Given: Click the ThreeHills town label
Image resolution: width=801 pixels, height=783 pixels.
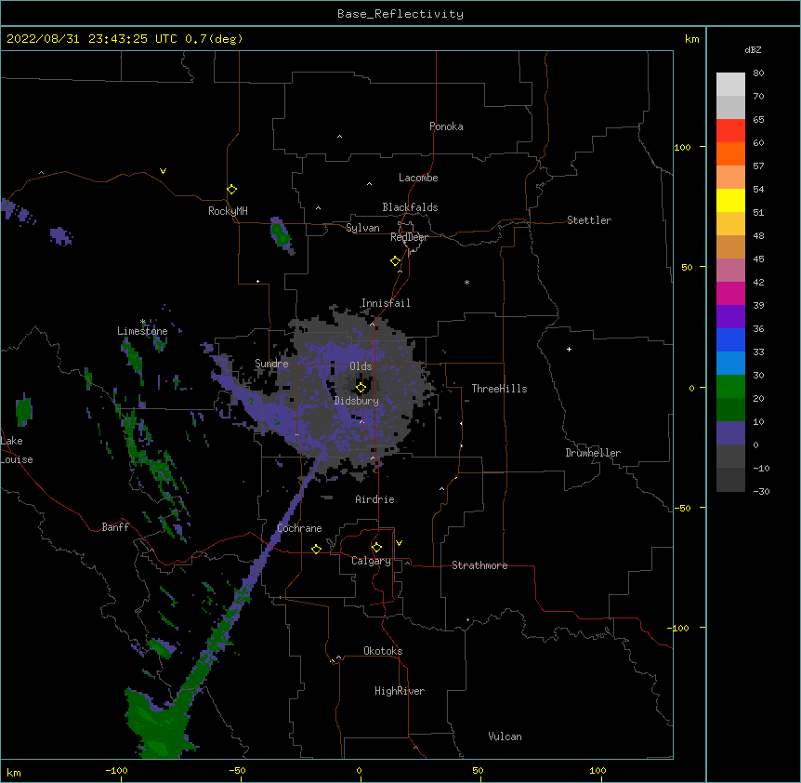Looking at the screenshot, I should coord(499,389).
